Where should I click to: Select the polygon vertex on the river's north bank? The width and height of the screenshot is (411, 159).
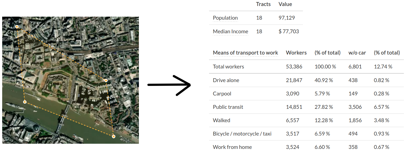pos(25,102)
